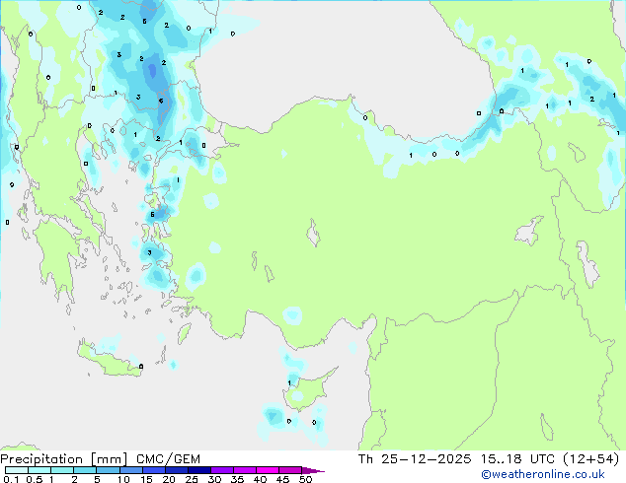Click the '15' legend scale label
Viewport: 626px width, 483px height.
146,479
